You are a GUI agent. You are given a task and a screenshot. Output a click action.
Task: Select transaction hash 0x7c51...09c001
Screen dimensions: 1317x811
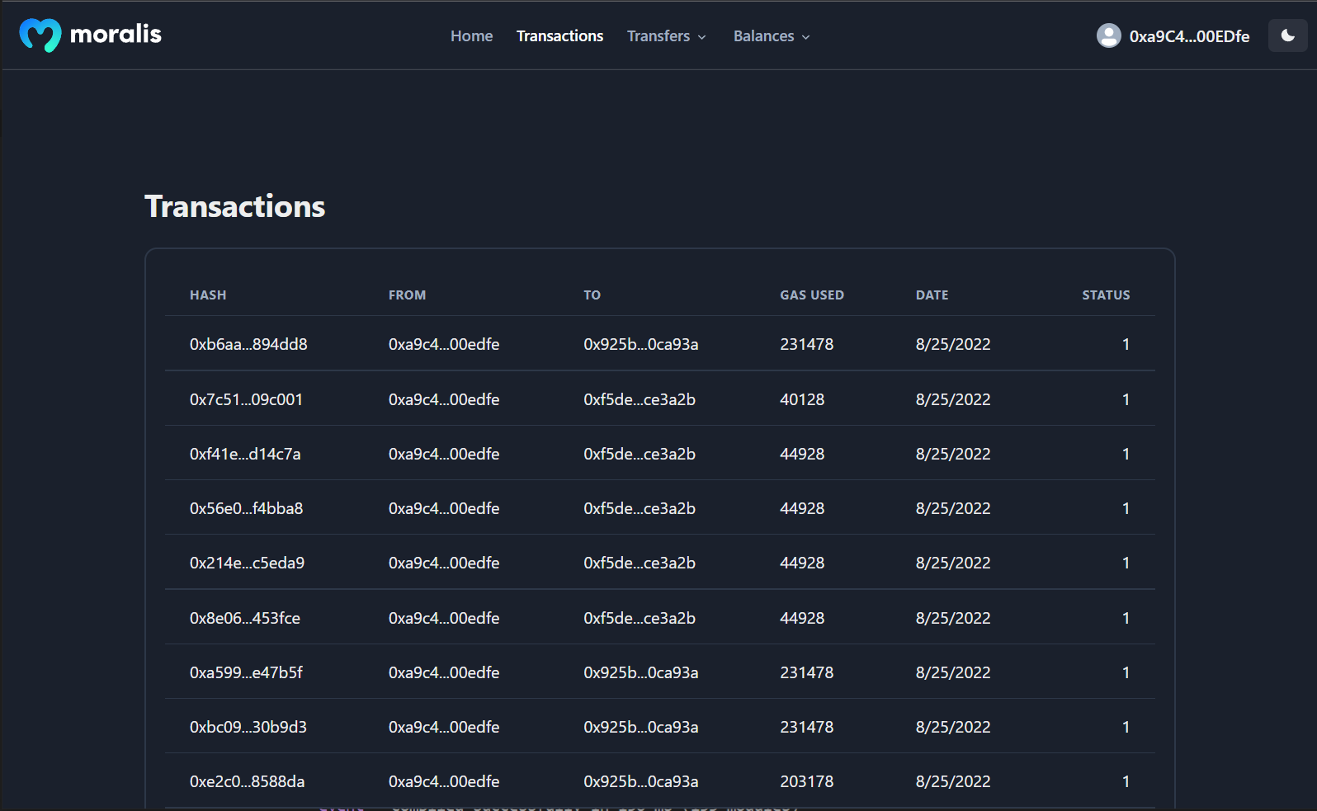tap(246, 399)
